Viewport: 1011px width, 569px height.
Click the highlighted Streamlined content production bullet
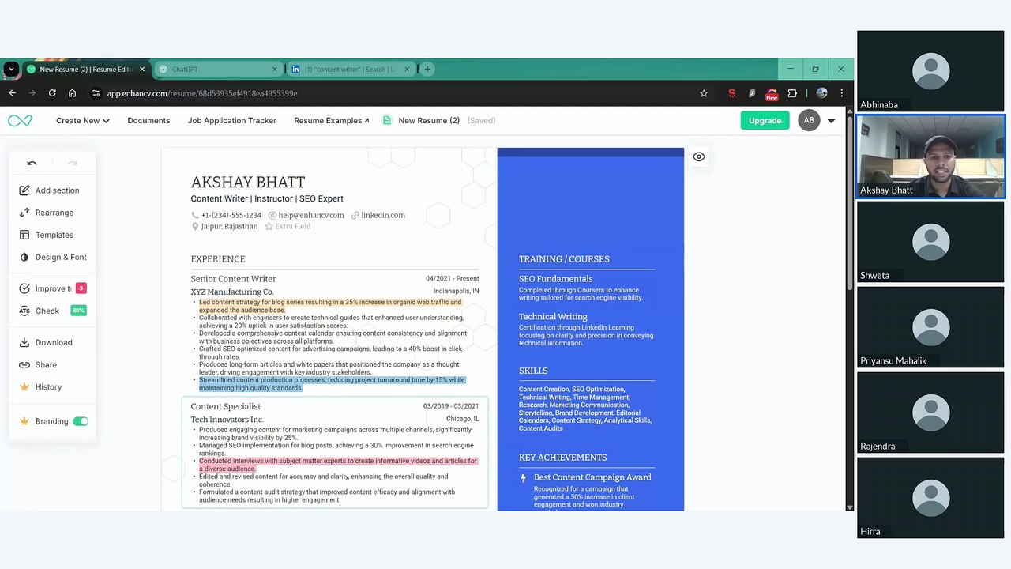[x=332, y=384]
